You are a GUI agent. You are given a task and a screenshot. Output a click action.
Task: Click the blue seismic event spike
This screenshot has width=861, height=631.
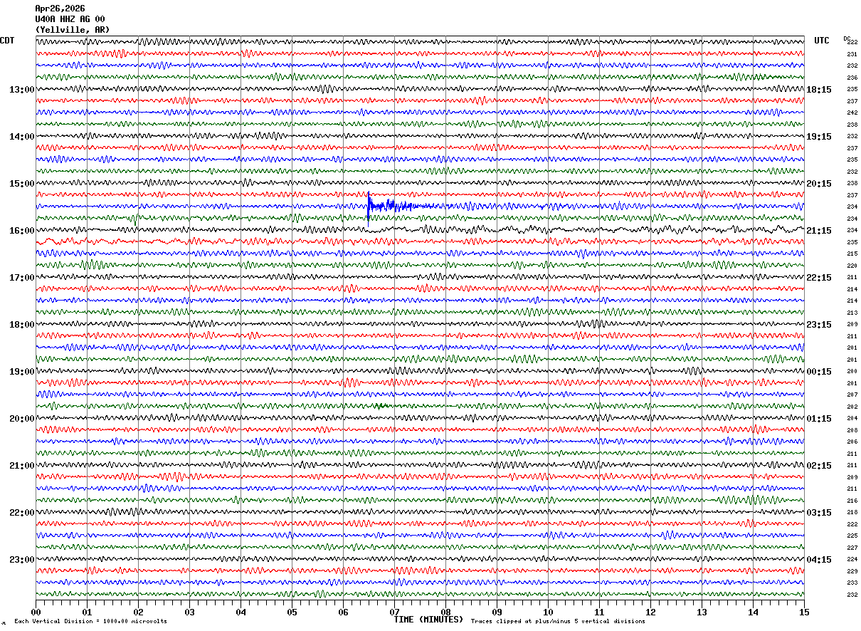click(x=369, y=207)
